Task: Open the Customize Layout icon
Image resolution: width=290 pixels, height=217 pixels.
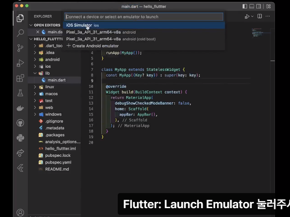Action: tap(268, 6)
